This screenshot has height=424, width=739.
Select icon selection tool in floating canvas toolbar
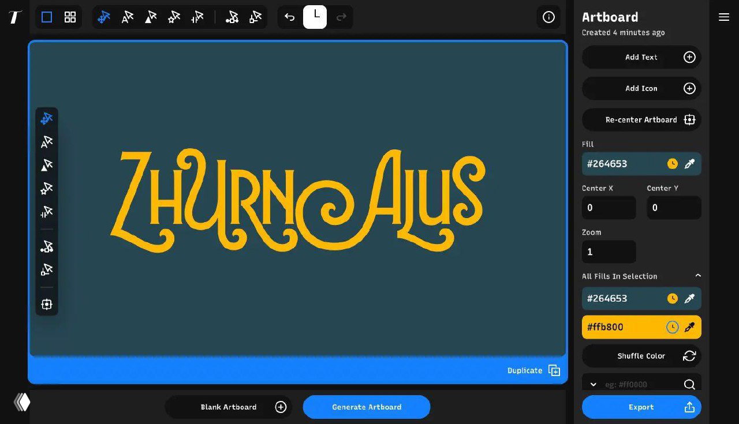click(x=47, y=189)
